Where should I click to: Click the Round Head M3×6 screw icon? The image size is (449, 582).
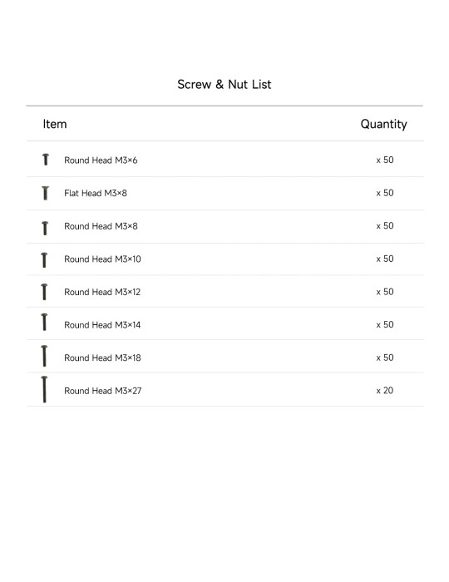click(45, 160)
